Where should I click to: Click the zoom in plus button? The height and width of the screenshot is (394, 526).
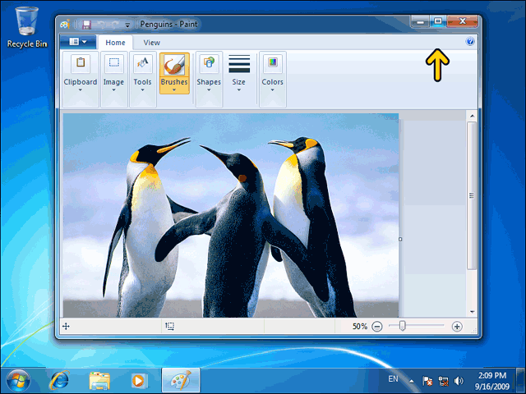click(x=457, y=327)
